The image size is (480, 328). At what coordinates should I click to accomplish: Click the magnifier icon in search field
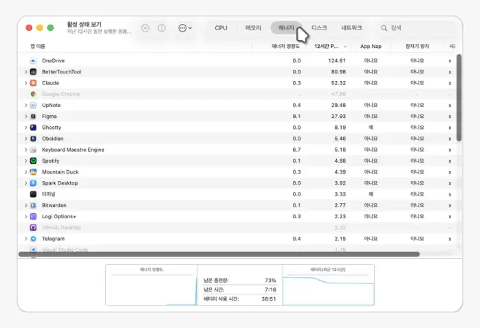(x=384, y=28)
